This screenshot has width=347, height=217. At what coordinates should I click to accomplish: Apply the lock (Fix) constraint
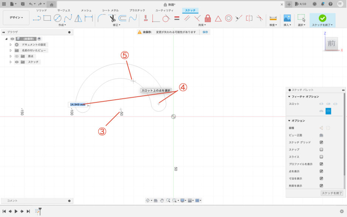(208, 18)
